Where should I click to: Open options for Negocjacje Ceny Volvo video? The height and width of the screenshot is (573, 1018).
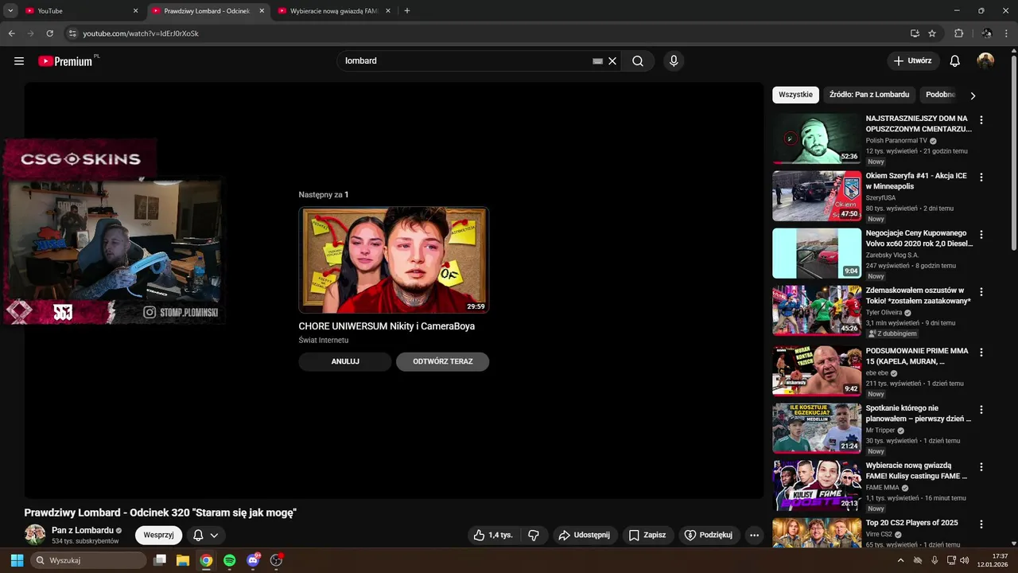pyautogui.click(x=981, y=235)
